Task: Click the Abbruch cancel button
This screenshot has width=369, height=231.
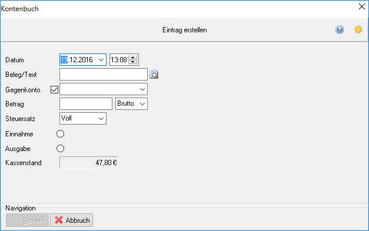Action: (72, 220)
